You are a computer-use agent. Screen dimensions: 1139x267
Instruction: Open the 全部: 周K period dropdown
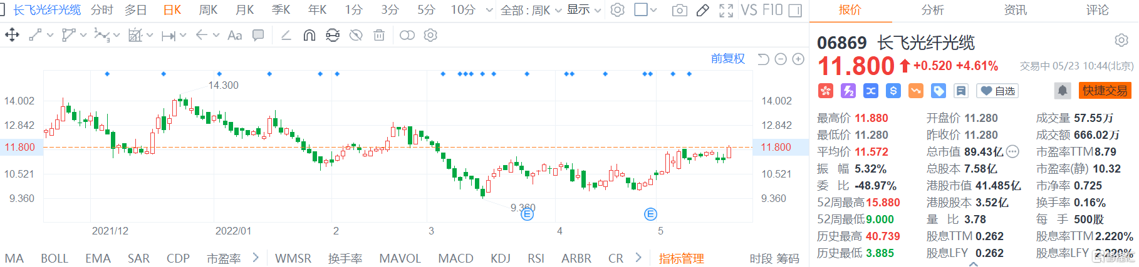(x=531, y=10)
